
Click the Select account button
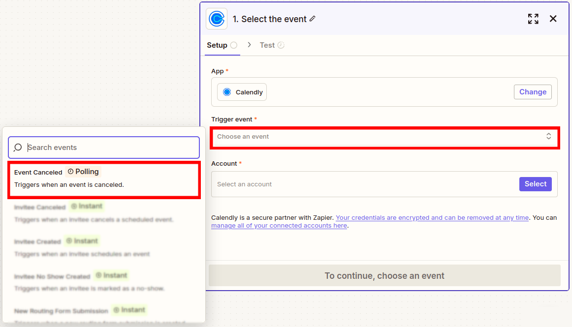[x=535, y=184]
